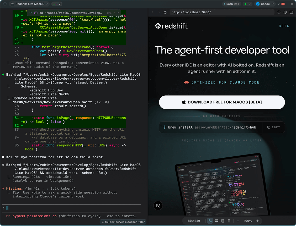Switch preview to phone viewport
Image resolution: width=296 pixels, height=226 pixels.
(229, 221)
